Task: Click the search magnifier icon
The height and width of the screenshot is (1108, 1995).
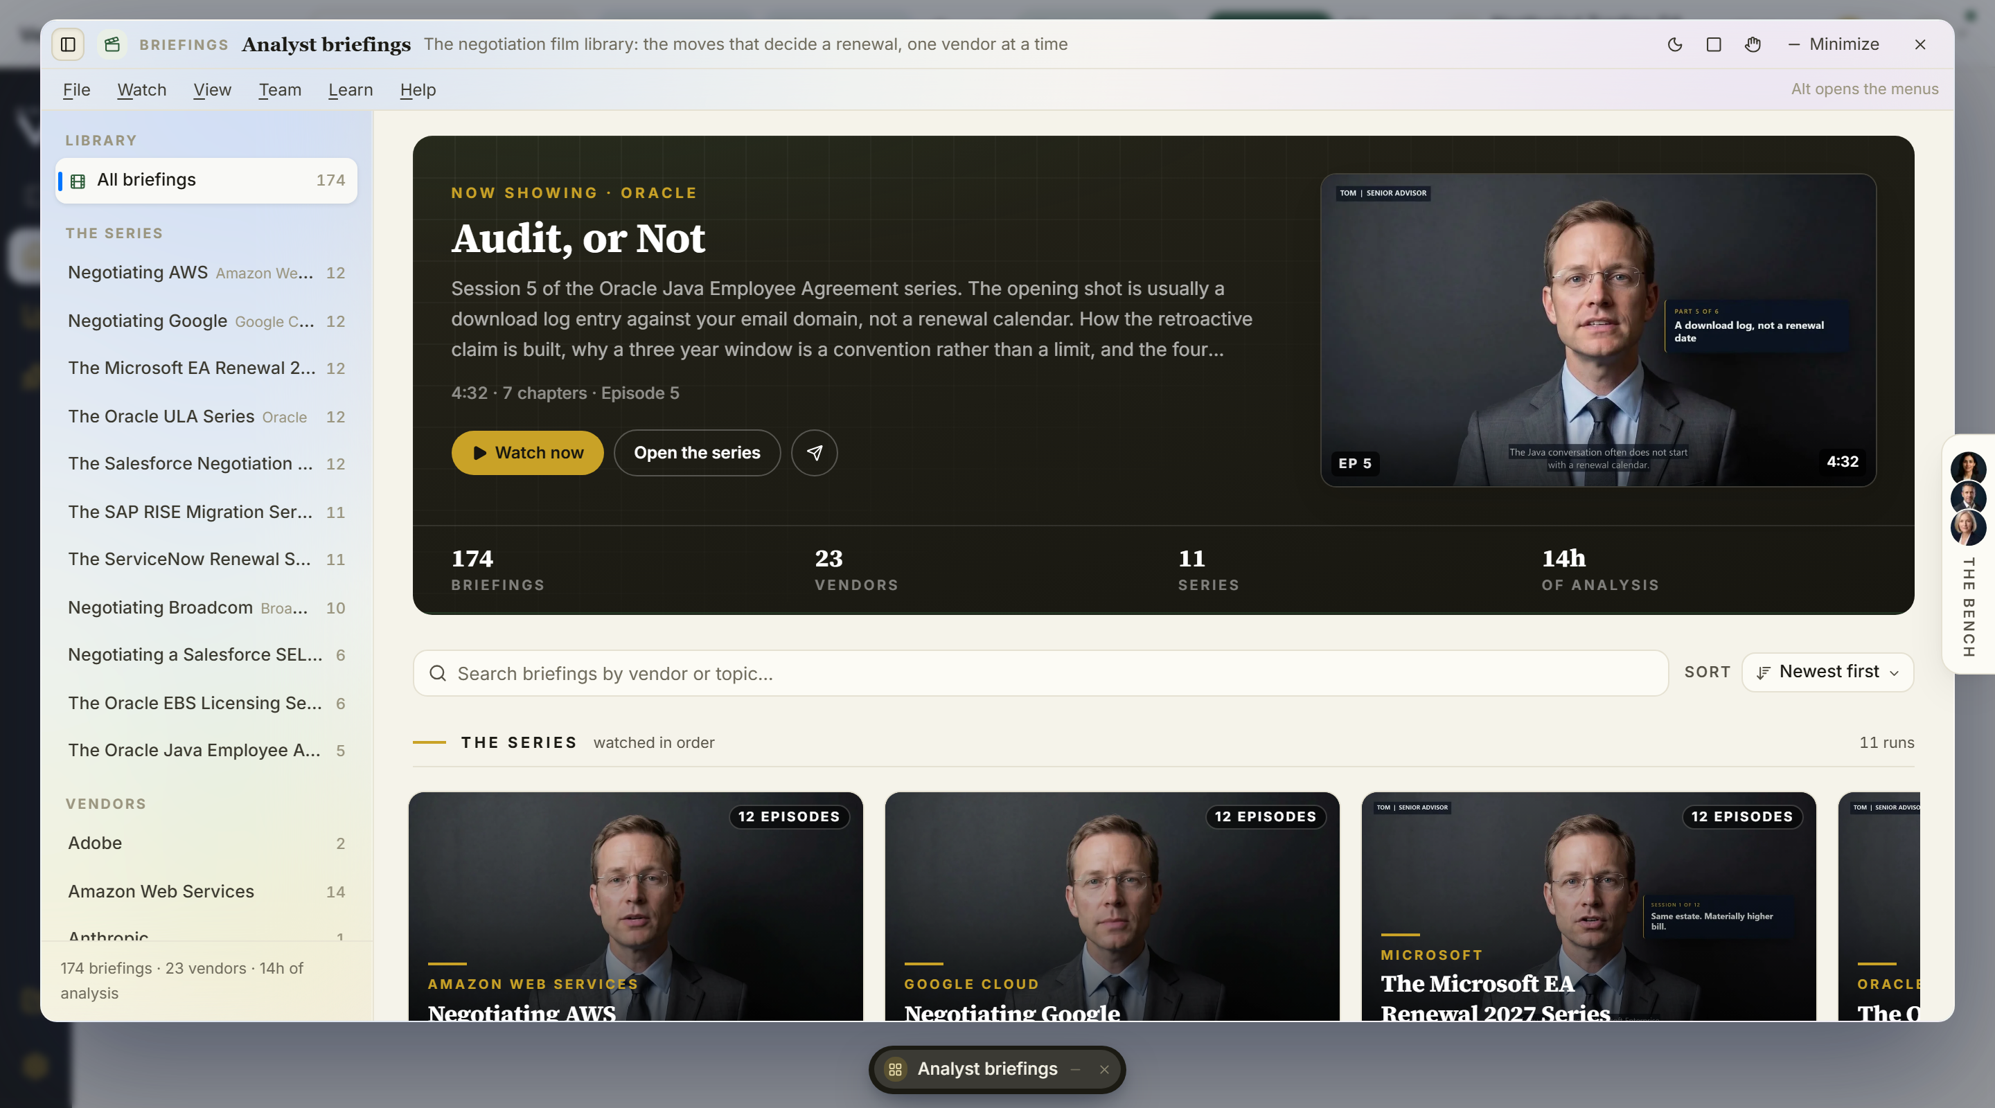Action: coord(438,673)
